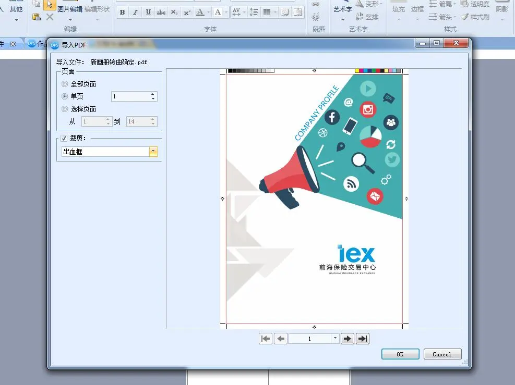Open the 出血框 crop box dropdown
Screen dimensions: 515x385
point(153,152)
